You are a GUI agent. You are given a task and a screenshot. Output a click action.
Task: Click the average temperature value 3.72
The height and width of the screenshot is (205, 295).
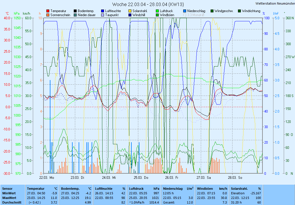(x=54, y=203)
